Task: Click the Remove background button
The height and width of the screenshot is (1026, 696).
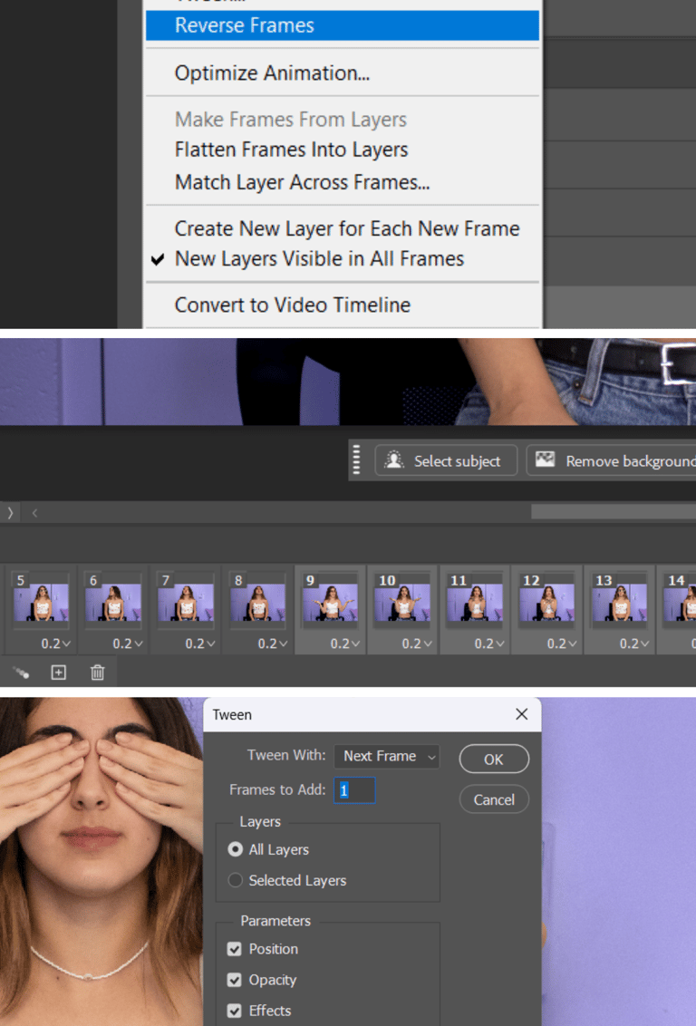Action: click(x=613, y=460)
